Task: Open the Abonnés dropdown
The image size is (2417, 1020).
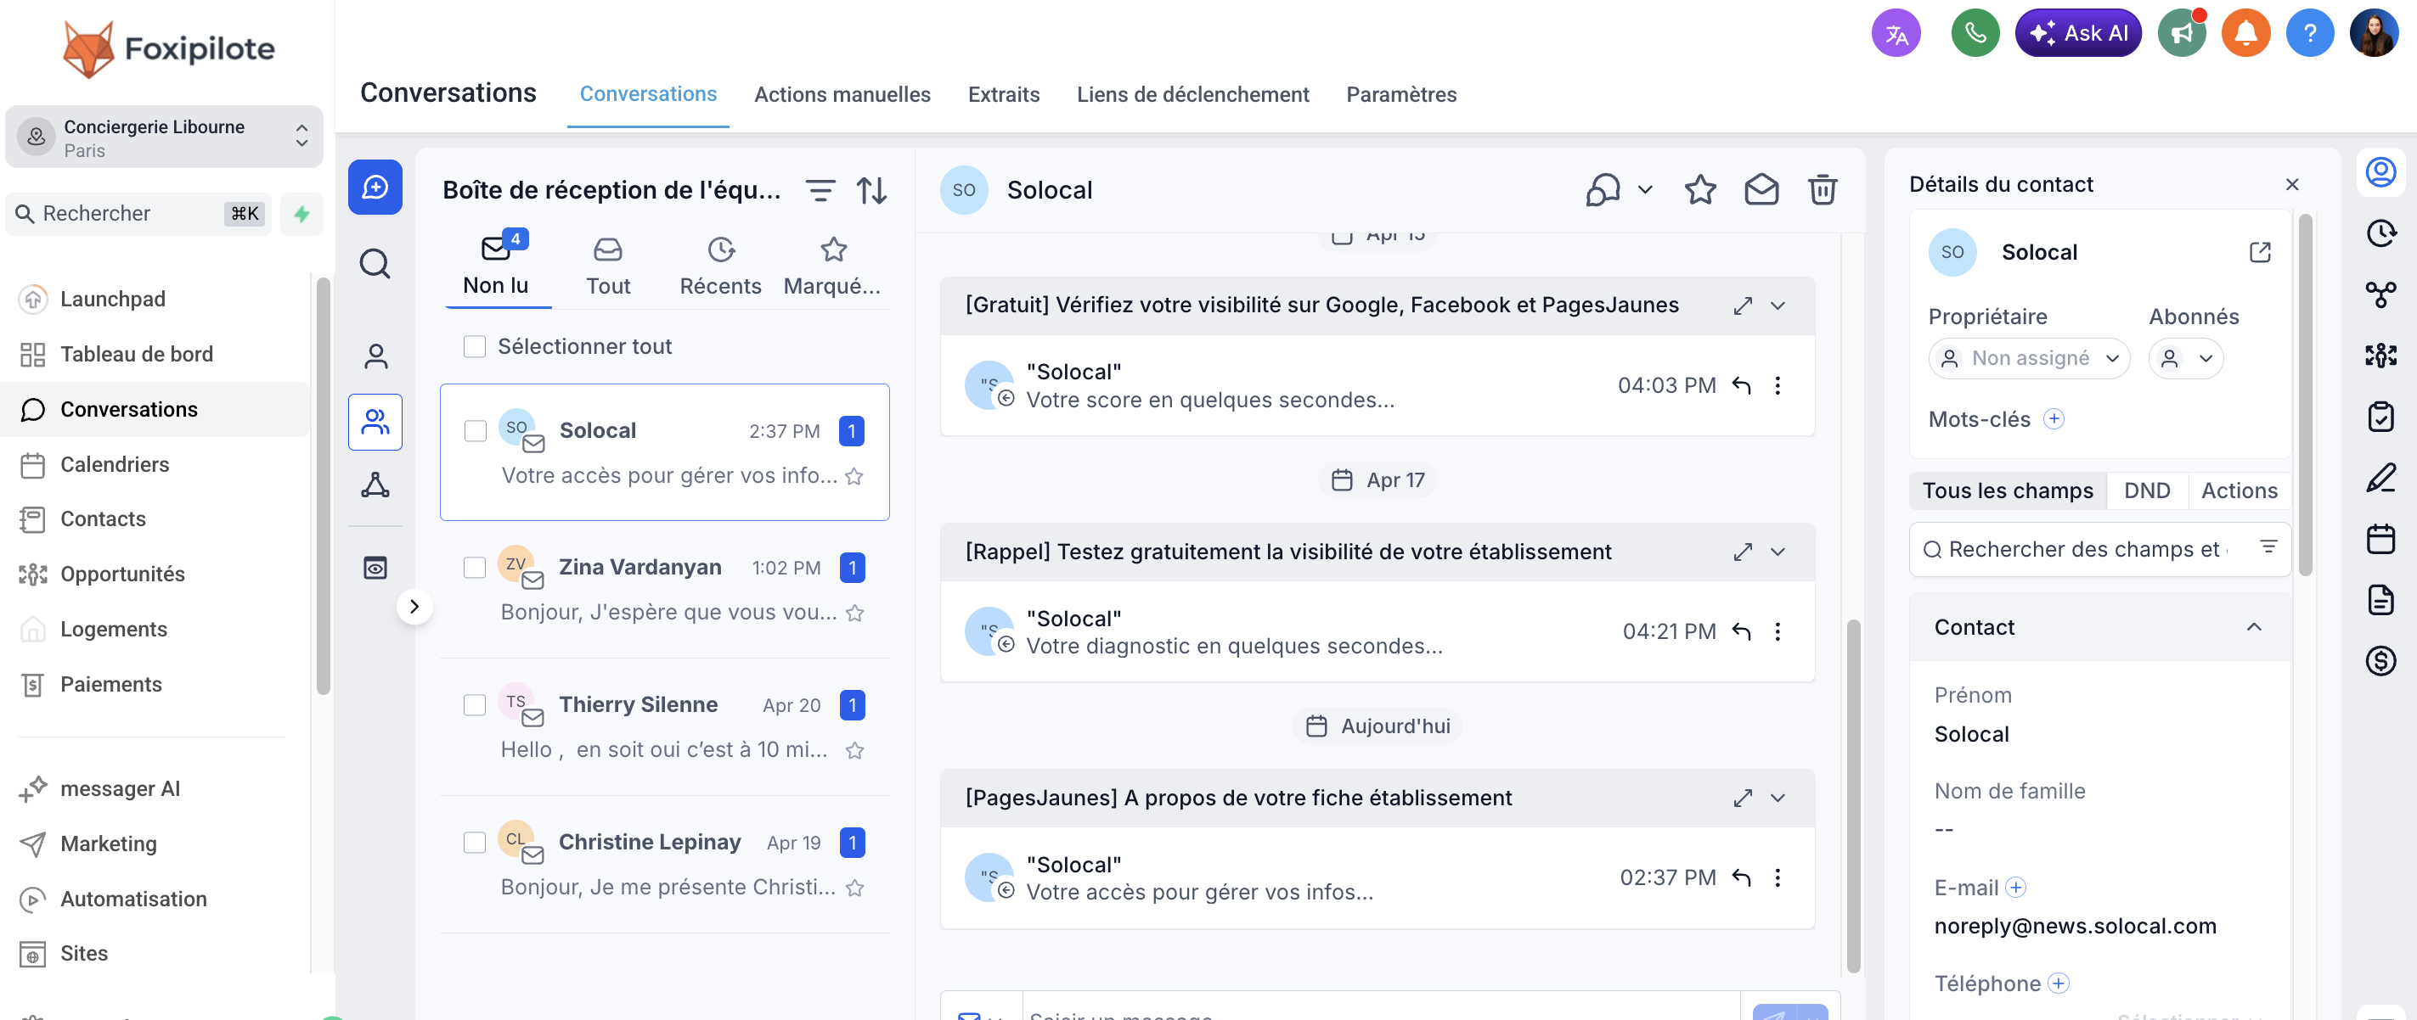Action: pos(2185,358)
